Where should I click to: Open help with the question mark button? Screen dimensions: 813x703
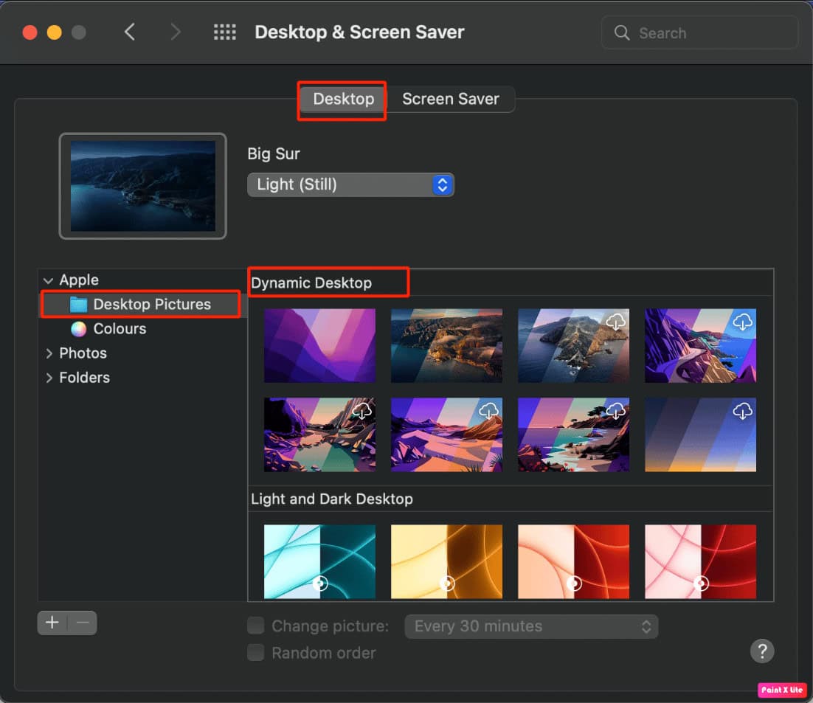click(762, 651)
